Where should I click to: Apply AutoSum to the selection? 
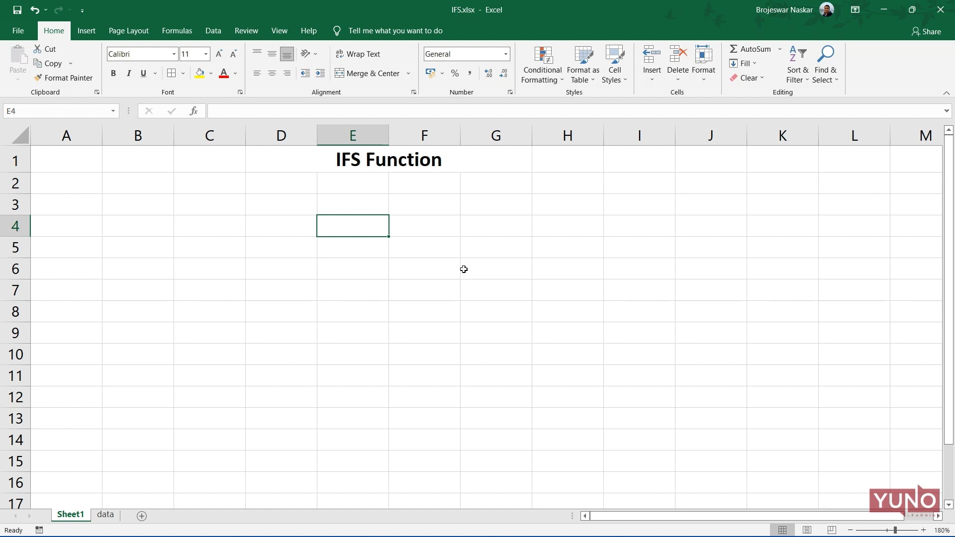tap(751, 49)
